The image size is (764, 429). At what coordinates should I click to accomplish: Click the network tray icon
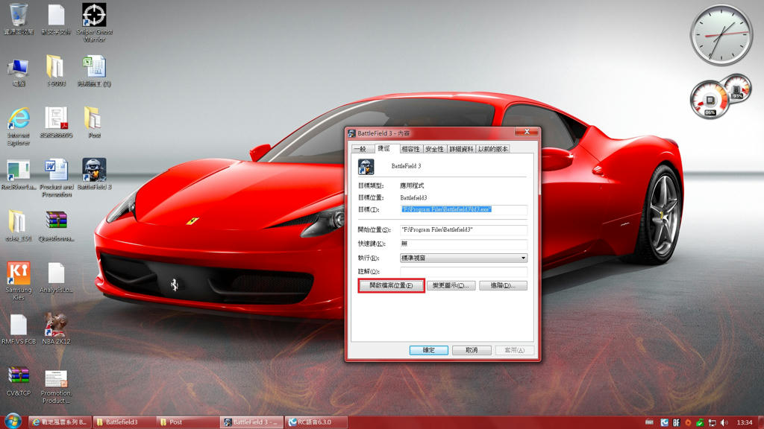(x=712, y=423)
